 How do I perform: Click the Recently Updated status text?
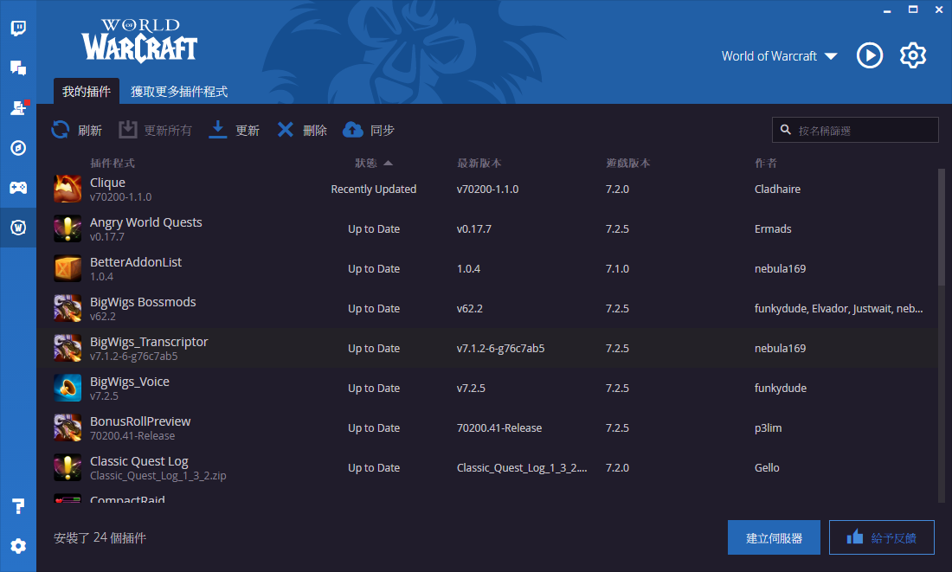point(373,190)
